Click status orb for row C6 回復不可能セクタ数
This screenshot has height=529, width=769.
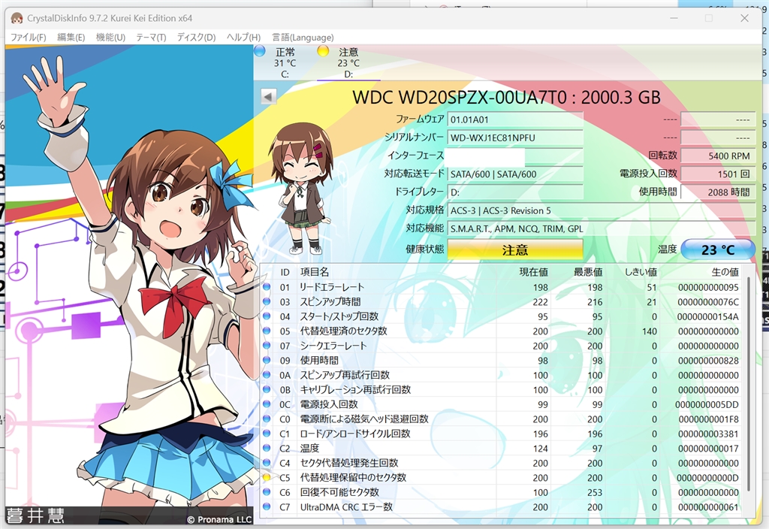[267, 491]
